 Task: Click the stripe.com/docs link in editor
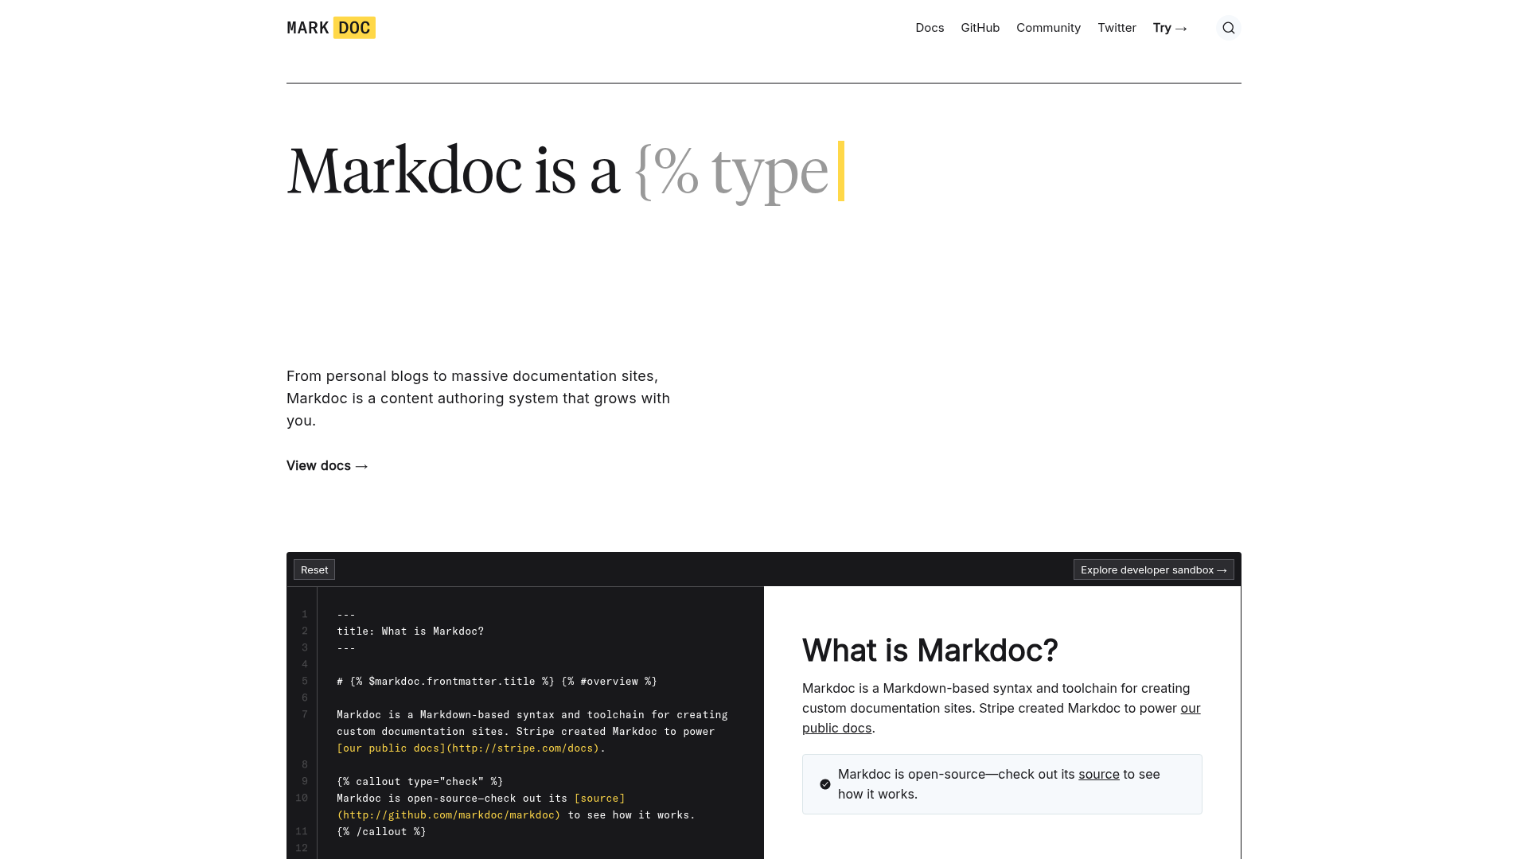click(468, 748)
